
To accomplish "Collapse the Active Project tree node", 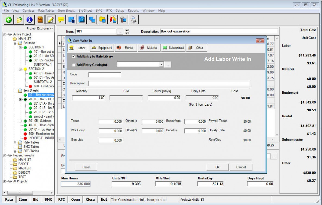I will tap(5, 34).
